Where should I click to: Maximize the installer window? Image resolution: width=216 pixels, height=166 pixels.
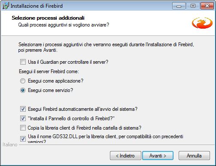tap(193, 6)
